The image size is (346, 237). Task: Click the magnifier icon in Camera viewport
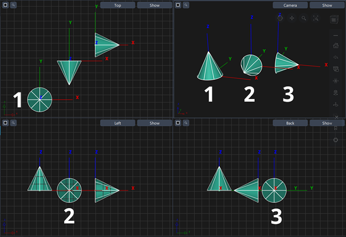pos(186,5)
